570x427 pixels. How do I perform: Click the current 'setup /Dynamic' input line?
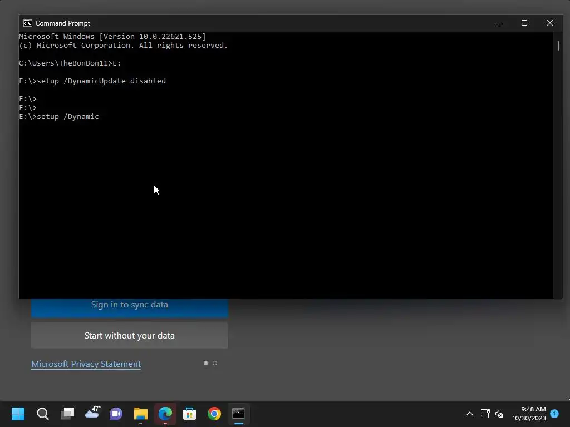pos(59,117)
